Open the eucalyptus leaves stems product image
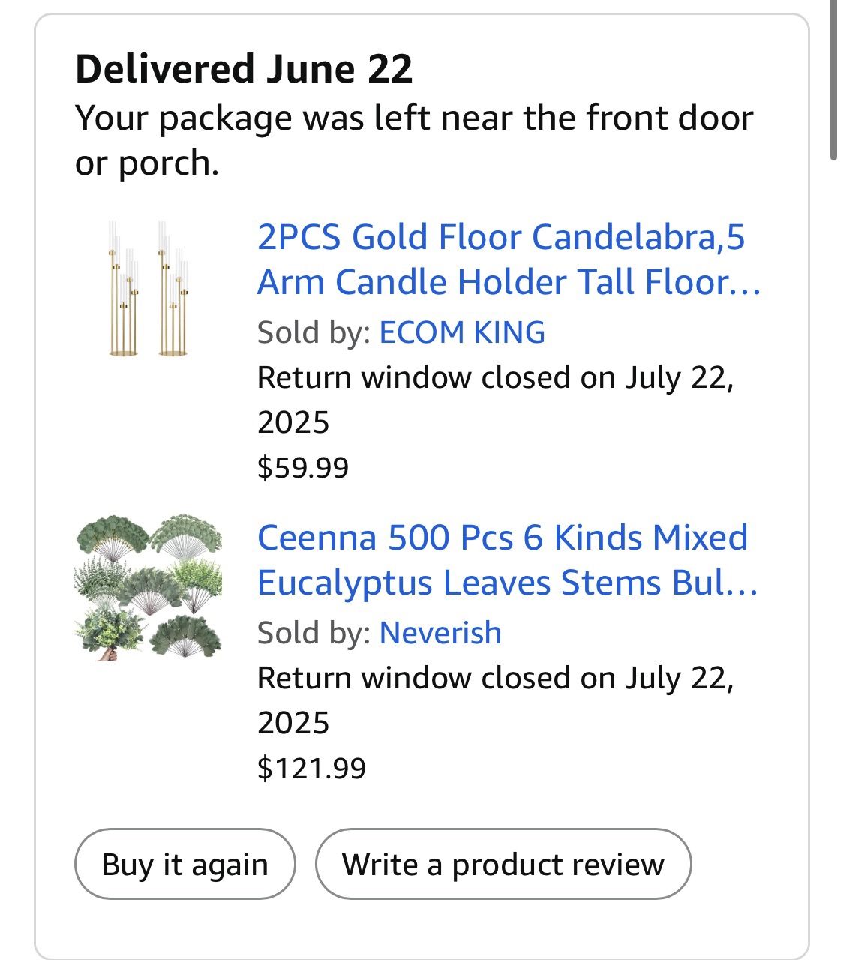 pos(148,587)
